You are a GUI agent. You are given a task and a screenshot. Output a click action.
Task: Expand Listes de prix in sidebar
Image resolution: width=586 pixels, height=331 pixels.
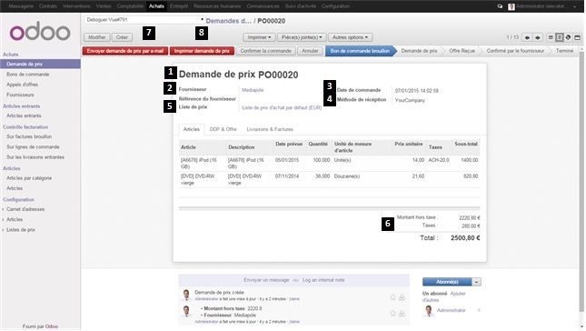21,230
